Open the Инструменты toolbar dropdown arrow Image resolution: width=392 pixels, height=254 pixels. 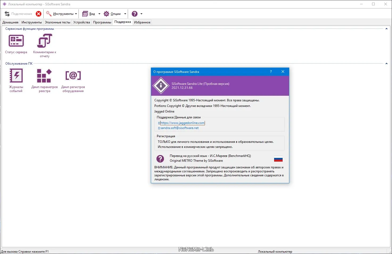76,14
